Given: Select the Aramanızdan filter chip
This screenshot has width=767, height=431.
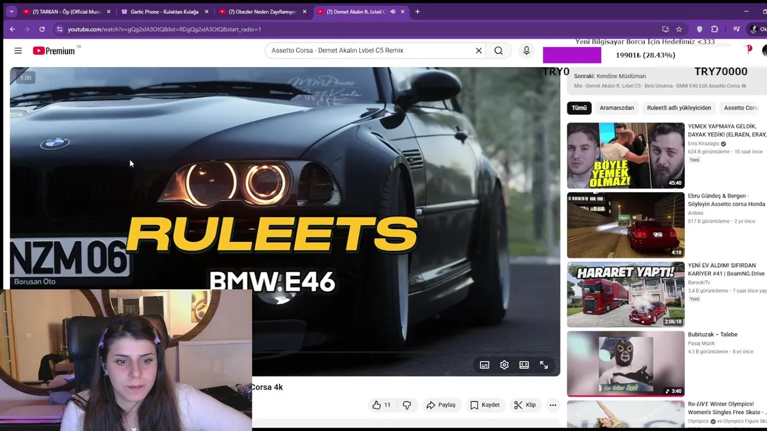Looking at the screenshot, I should [x=617, y=108].
